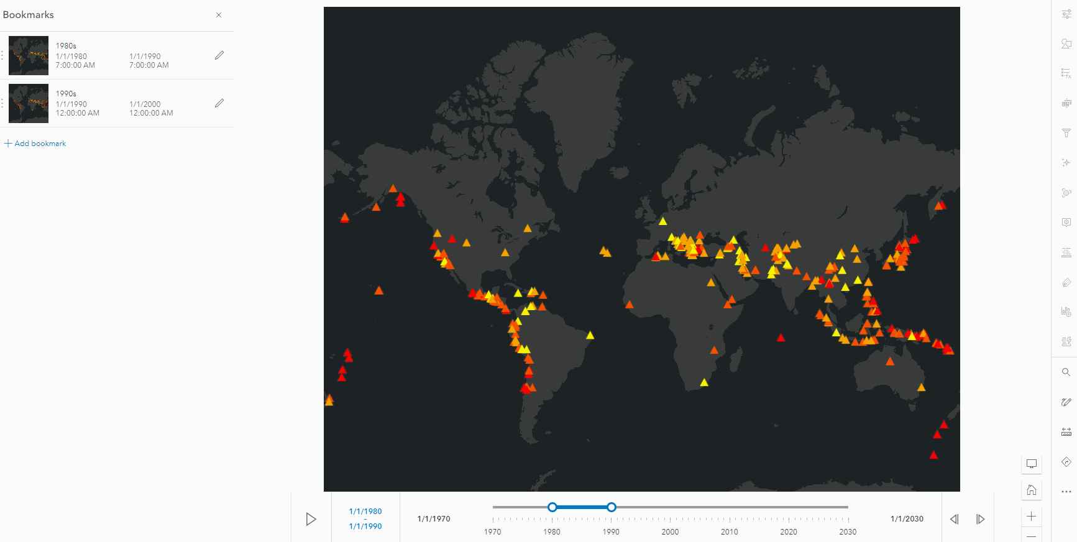Open the Directions arrow-diamond tool
The height and width of the screenshot is (542, 1077).
pos(1066,462)
